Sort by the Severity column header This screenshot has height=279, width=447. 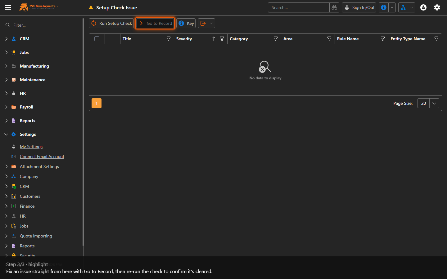click(x=184, y=39)
